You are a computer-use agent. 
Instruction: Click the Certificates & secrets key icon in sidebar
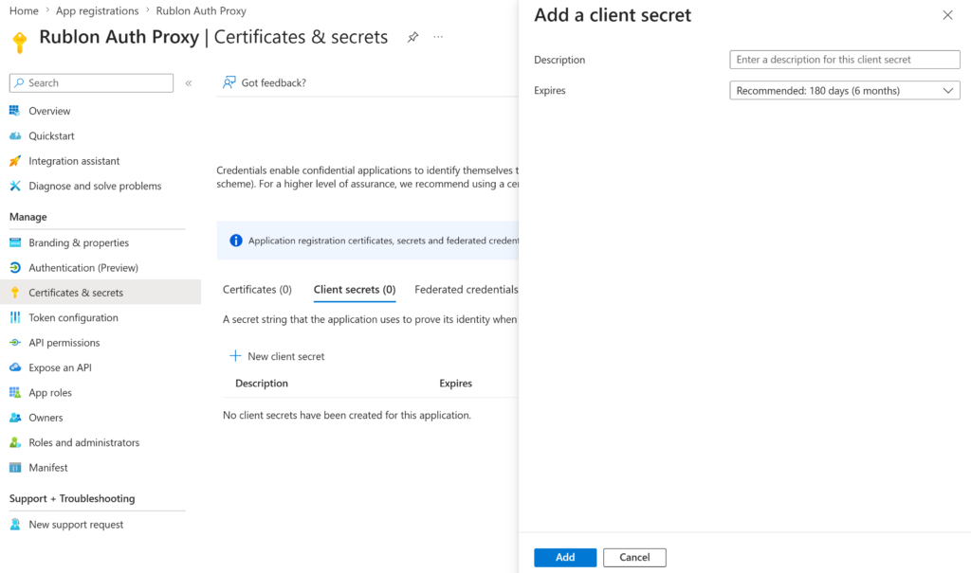coord(15,293)
